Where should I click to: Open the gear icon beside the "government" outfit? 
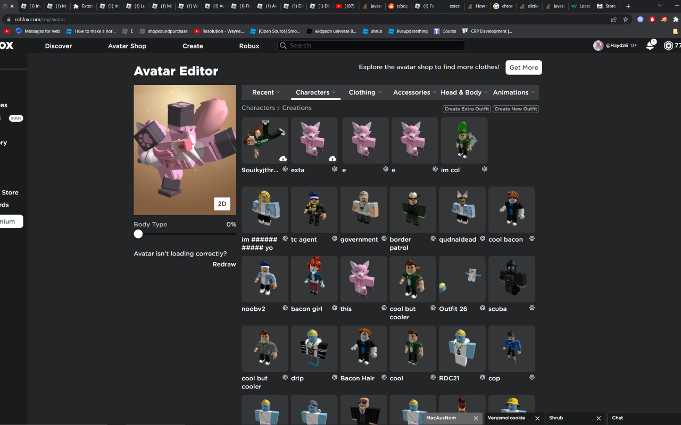click(384, 238)
